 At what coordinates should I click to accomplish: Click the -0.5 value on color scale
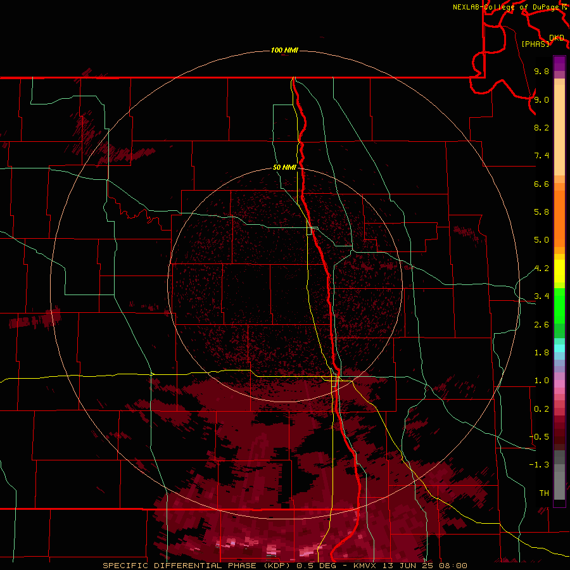[x=539, y=437]
